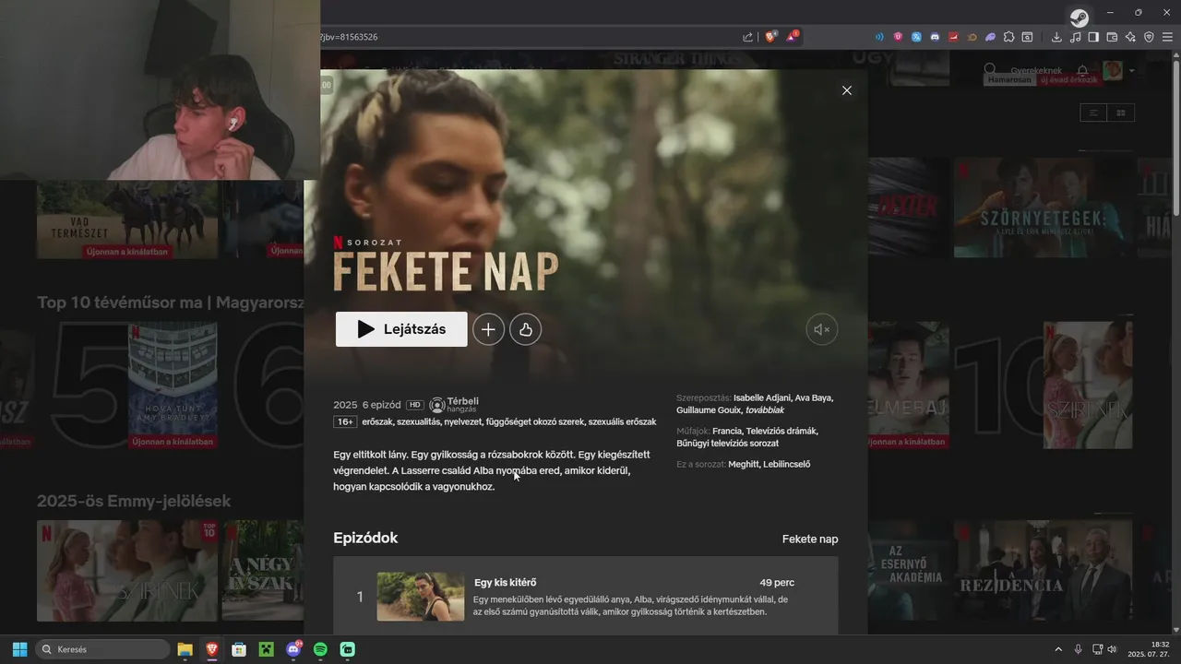
Task: Open the Vad Természet title card
Action: [x=127, y=219]
